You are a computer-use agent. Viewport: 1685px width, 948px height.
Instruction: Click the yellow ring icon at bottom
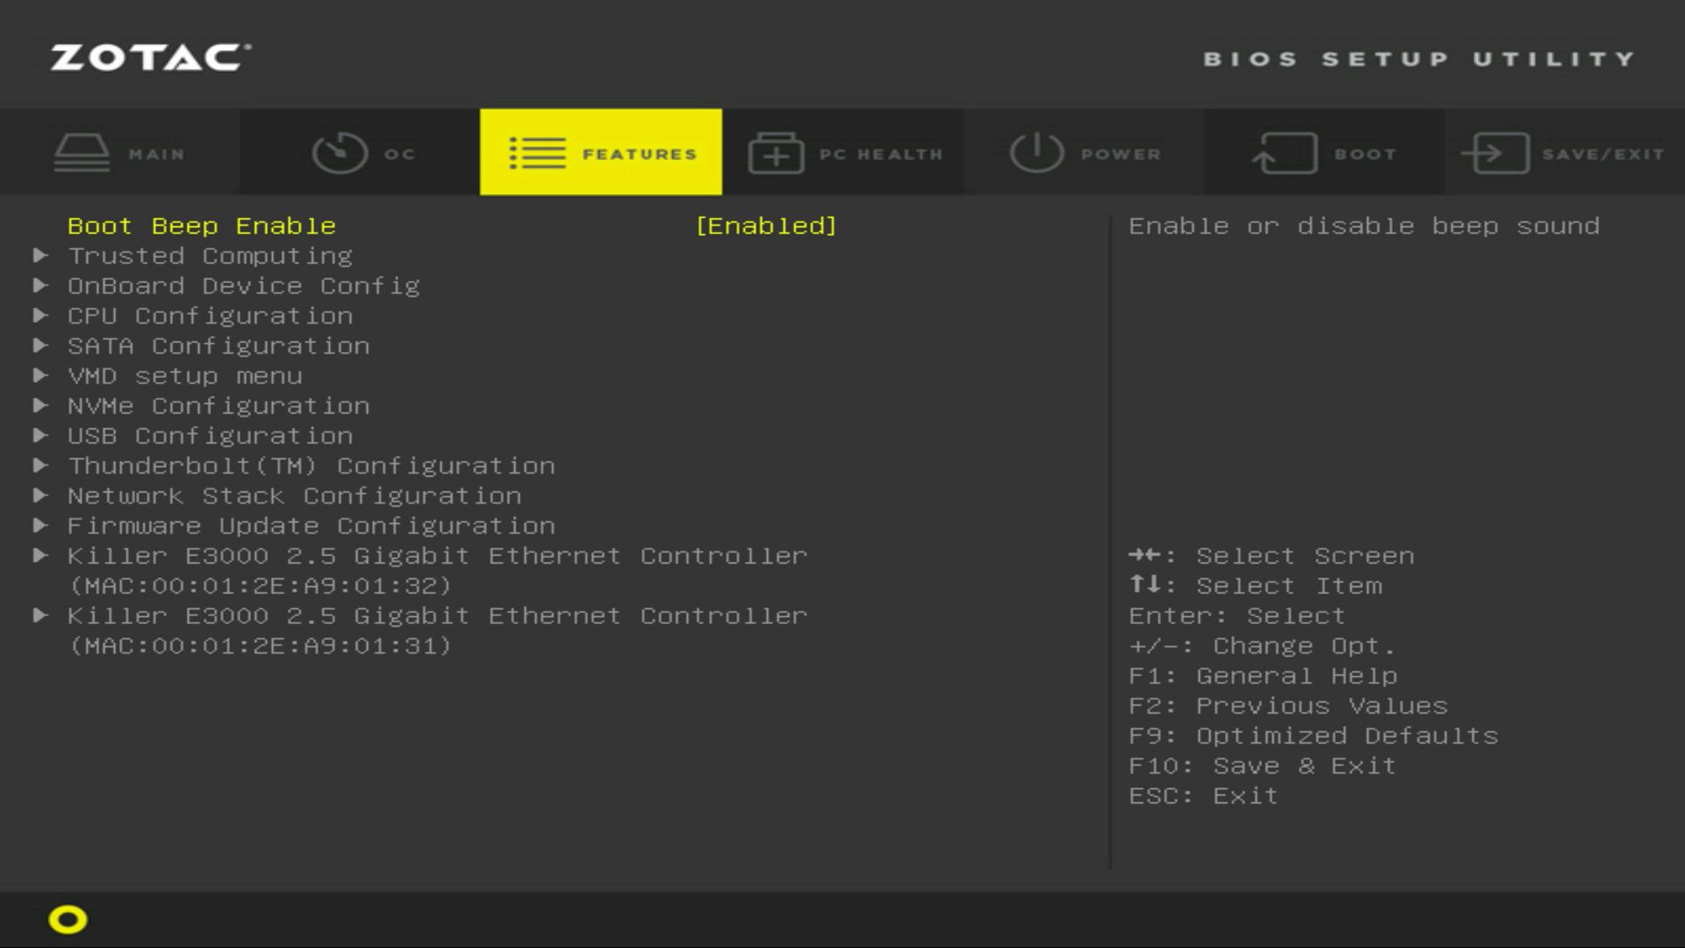point(68,919)
